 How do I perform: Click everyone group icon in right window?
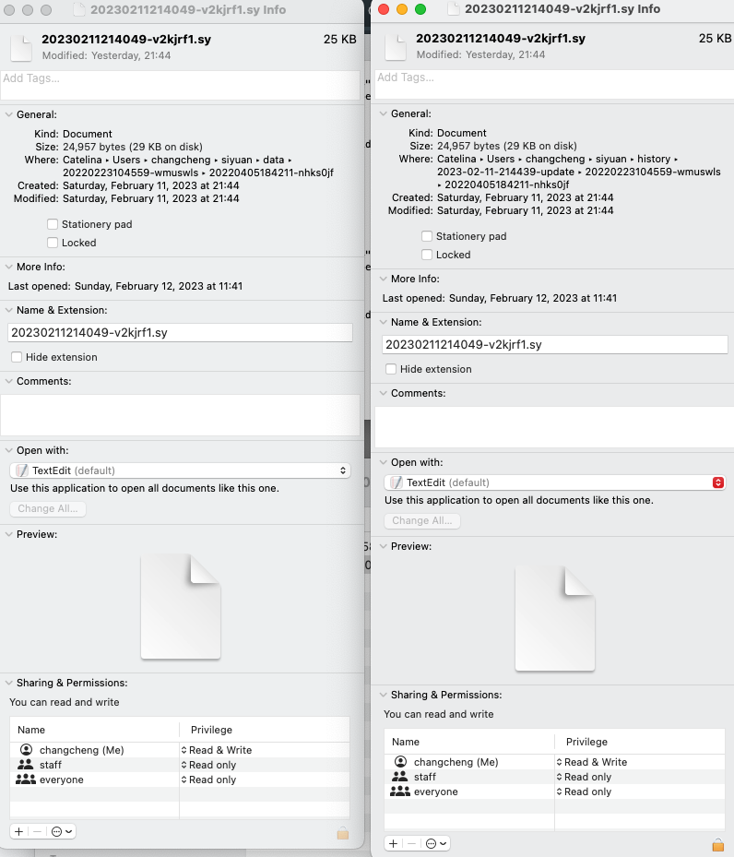tap(400, 791)
